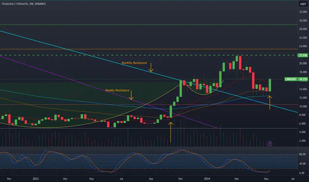
Task: Click the 10.000 price axis label
Action: pos(303,106)
